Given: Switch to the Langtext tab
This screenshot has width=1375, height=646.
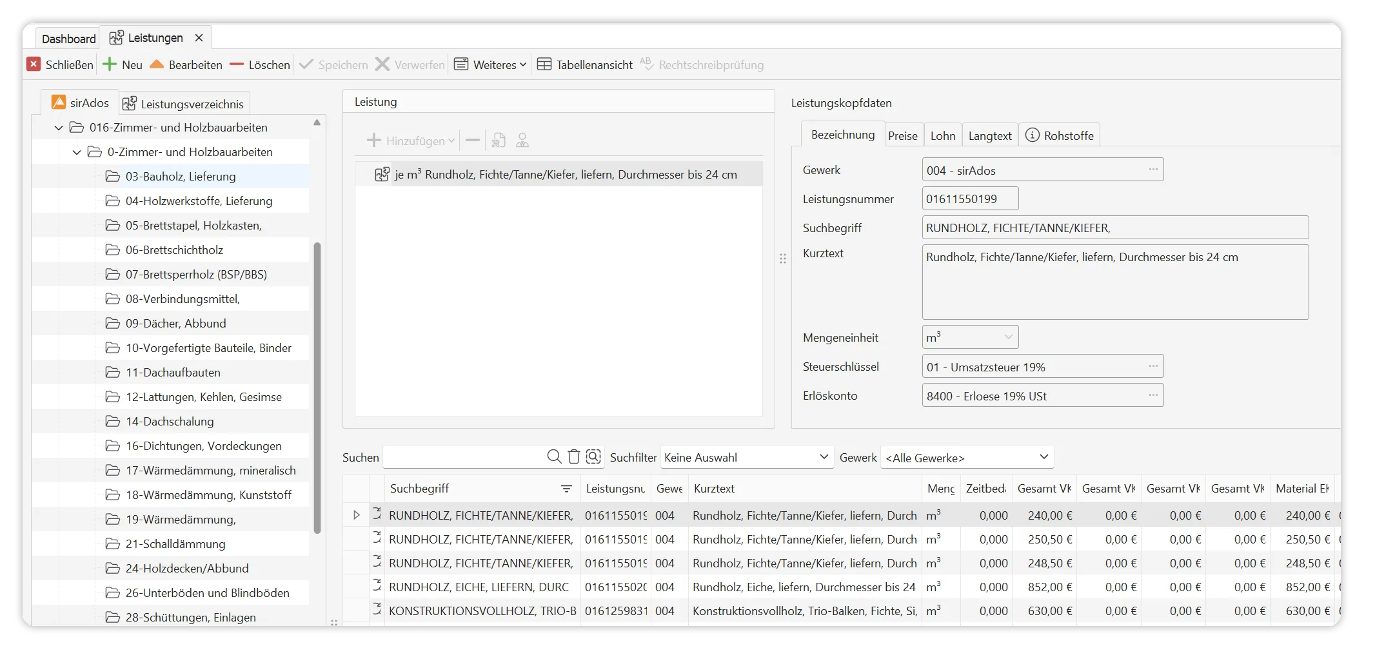Looking at the screenshot, I should tap(989, 135).
